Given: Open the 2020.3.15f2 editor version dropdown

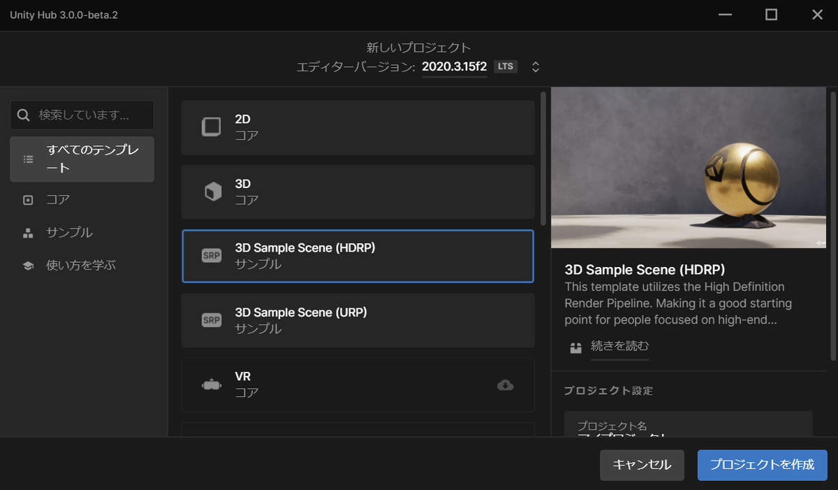Looking at the screenshot, I should click(455, 67).
